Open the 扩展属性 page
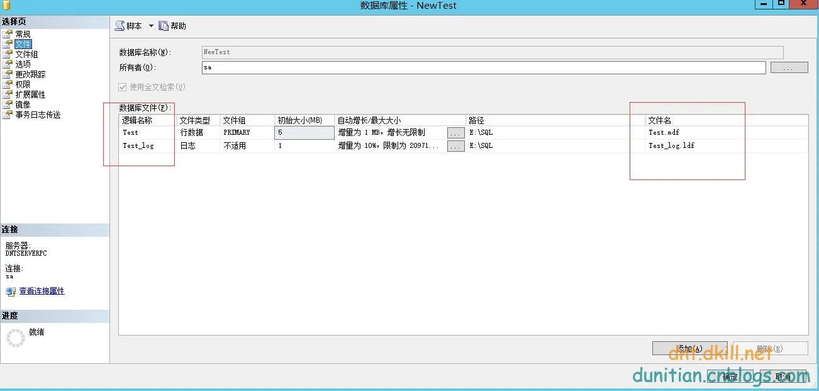The height and width of the screenshot is (391, 819). point(30,94)
